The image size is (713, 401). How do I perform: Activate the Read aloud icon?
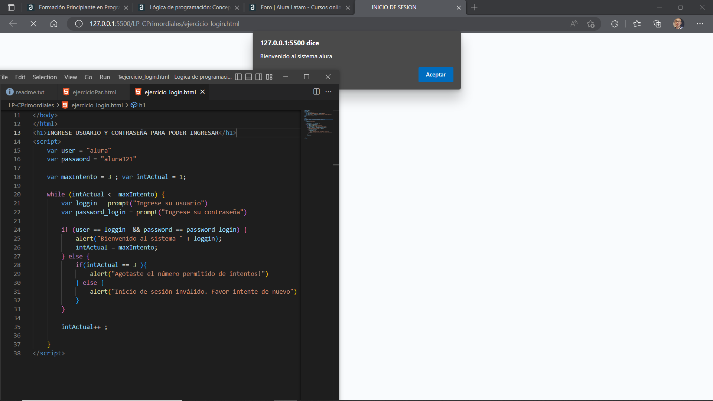[x=574, y=24]
